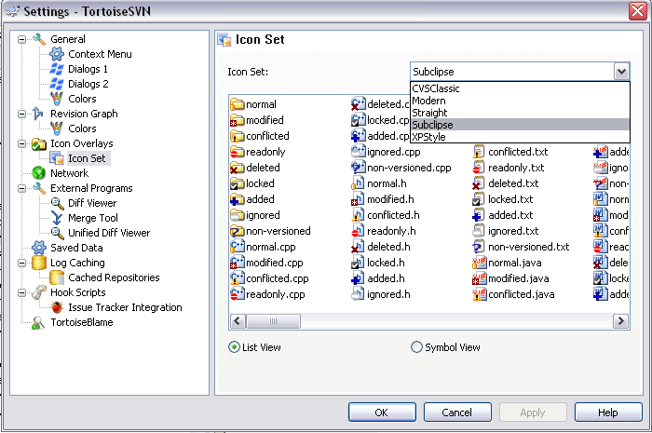Image resolution: width=652 pixels, height=433 pixels.
Task: Click the Unified Diff Viewer magnifier icon
Action: coord(57,233)
